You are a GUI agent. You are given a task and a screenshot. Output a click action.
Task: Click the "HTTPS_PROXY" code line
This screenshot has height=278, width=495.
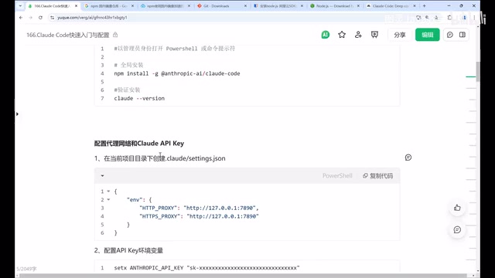coord(199,216)
